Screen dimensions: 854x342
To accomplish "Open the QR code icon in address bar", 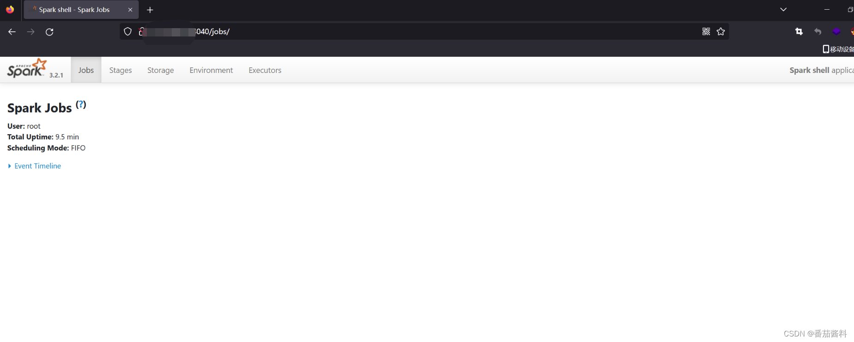I will pos(706,31).
